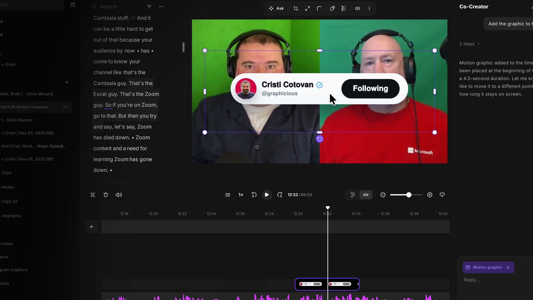Click the timeline volume speaker icon

click(x=119, y=195)
